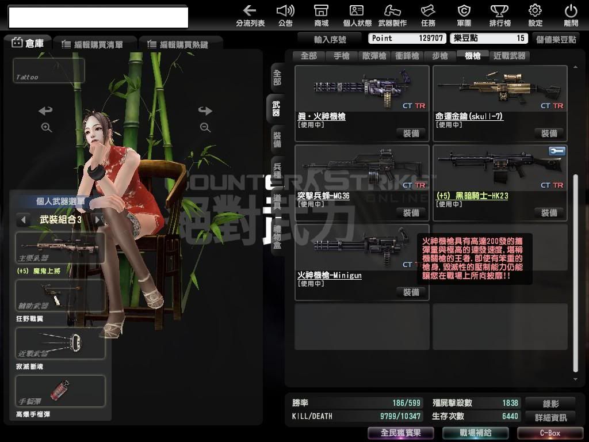Select the vertical 道具 side tab
The width and height of the screenshot is (589, 442).
point(277,202)
